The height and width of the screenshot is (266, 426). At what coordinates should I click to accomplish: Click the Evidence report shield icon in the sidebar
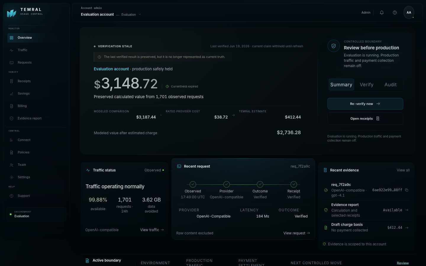(x=12, y=119)
